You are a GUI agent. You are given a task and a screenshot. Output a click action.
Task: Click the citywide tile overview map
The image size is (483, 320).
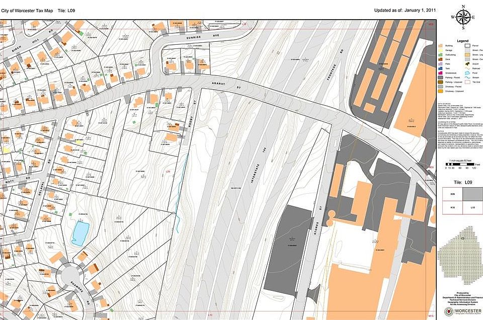coord(462,262)
